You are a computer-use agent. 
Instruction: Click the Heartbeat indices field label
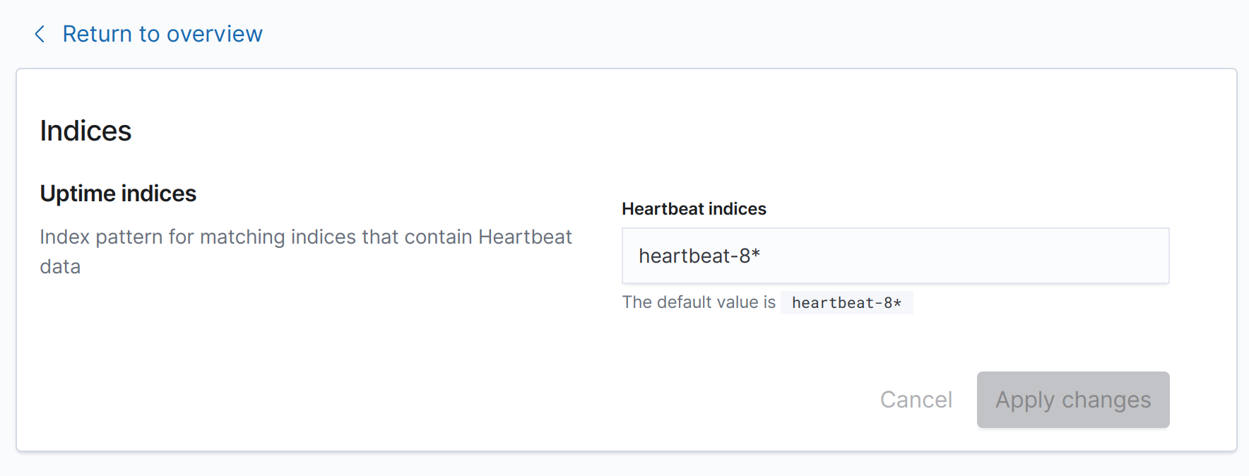pyautogui.click(x=694, y=209)
